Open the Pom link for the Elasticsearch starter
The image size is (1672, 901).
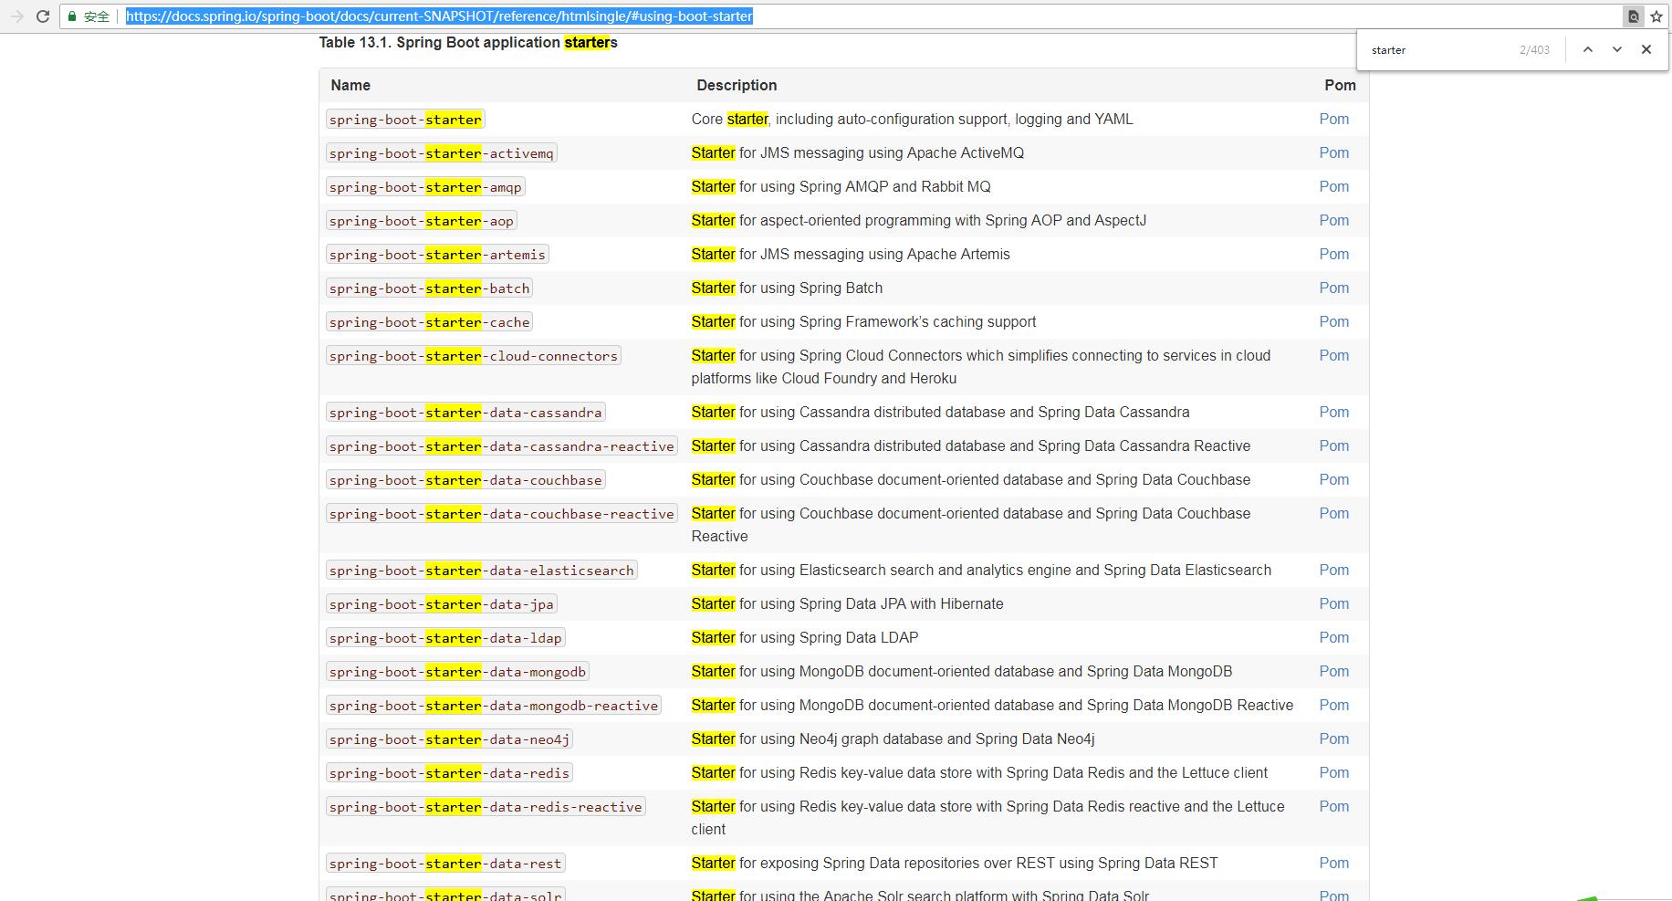(1333, 570)
